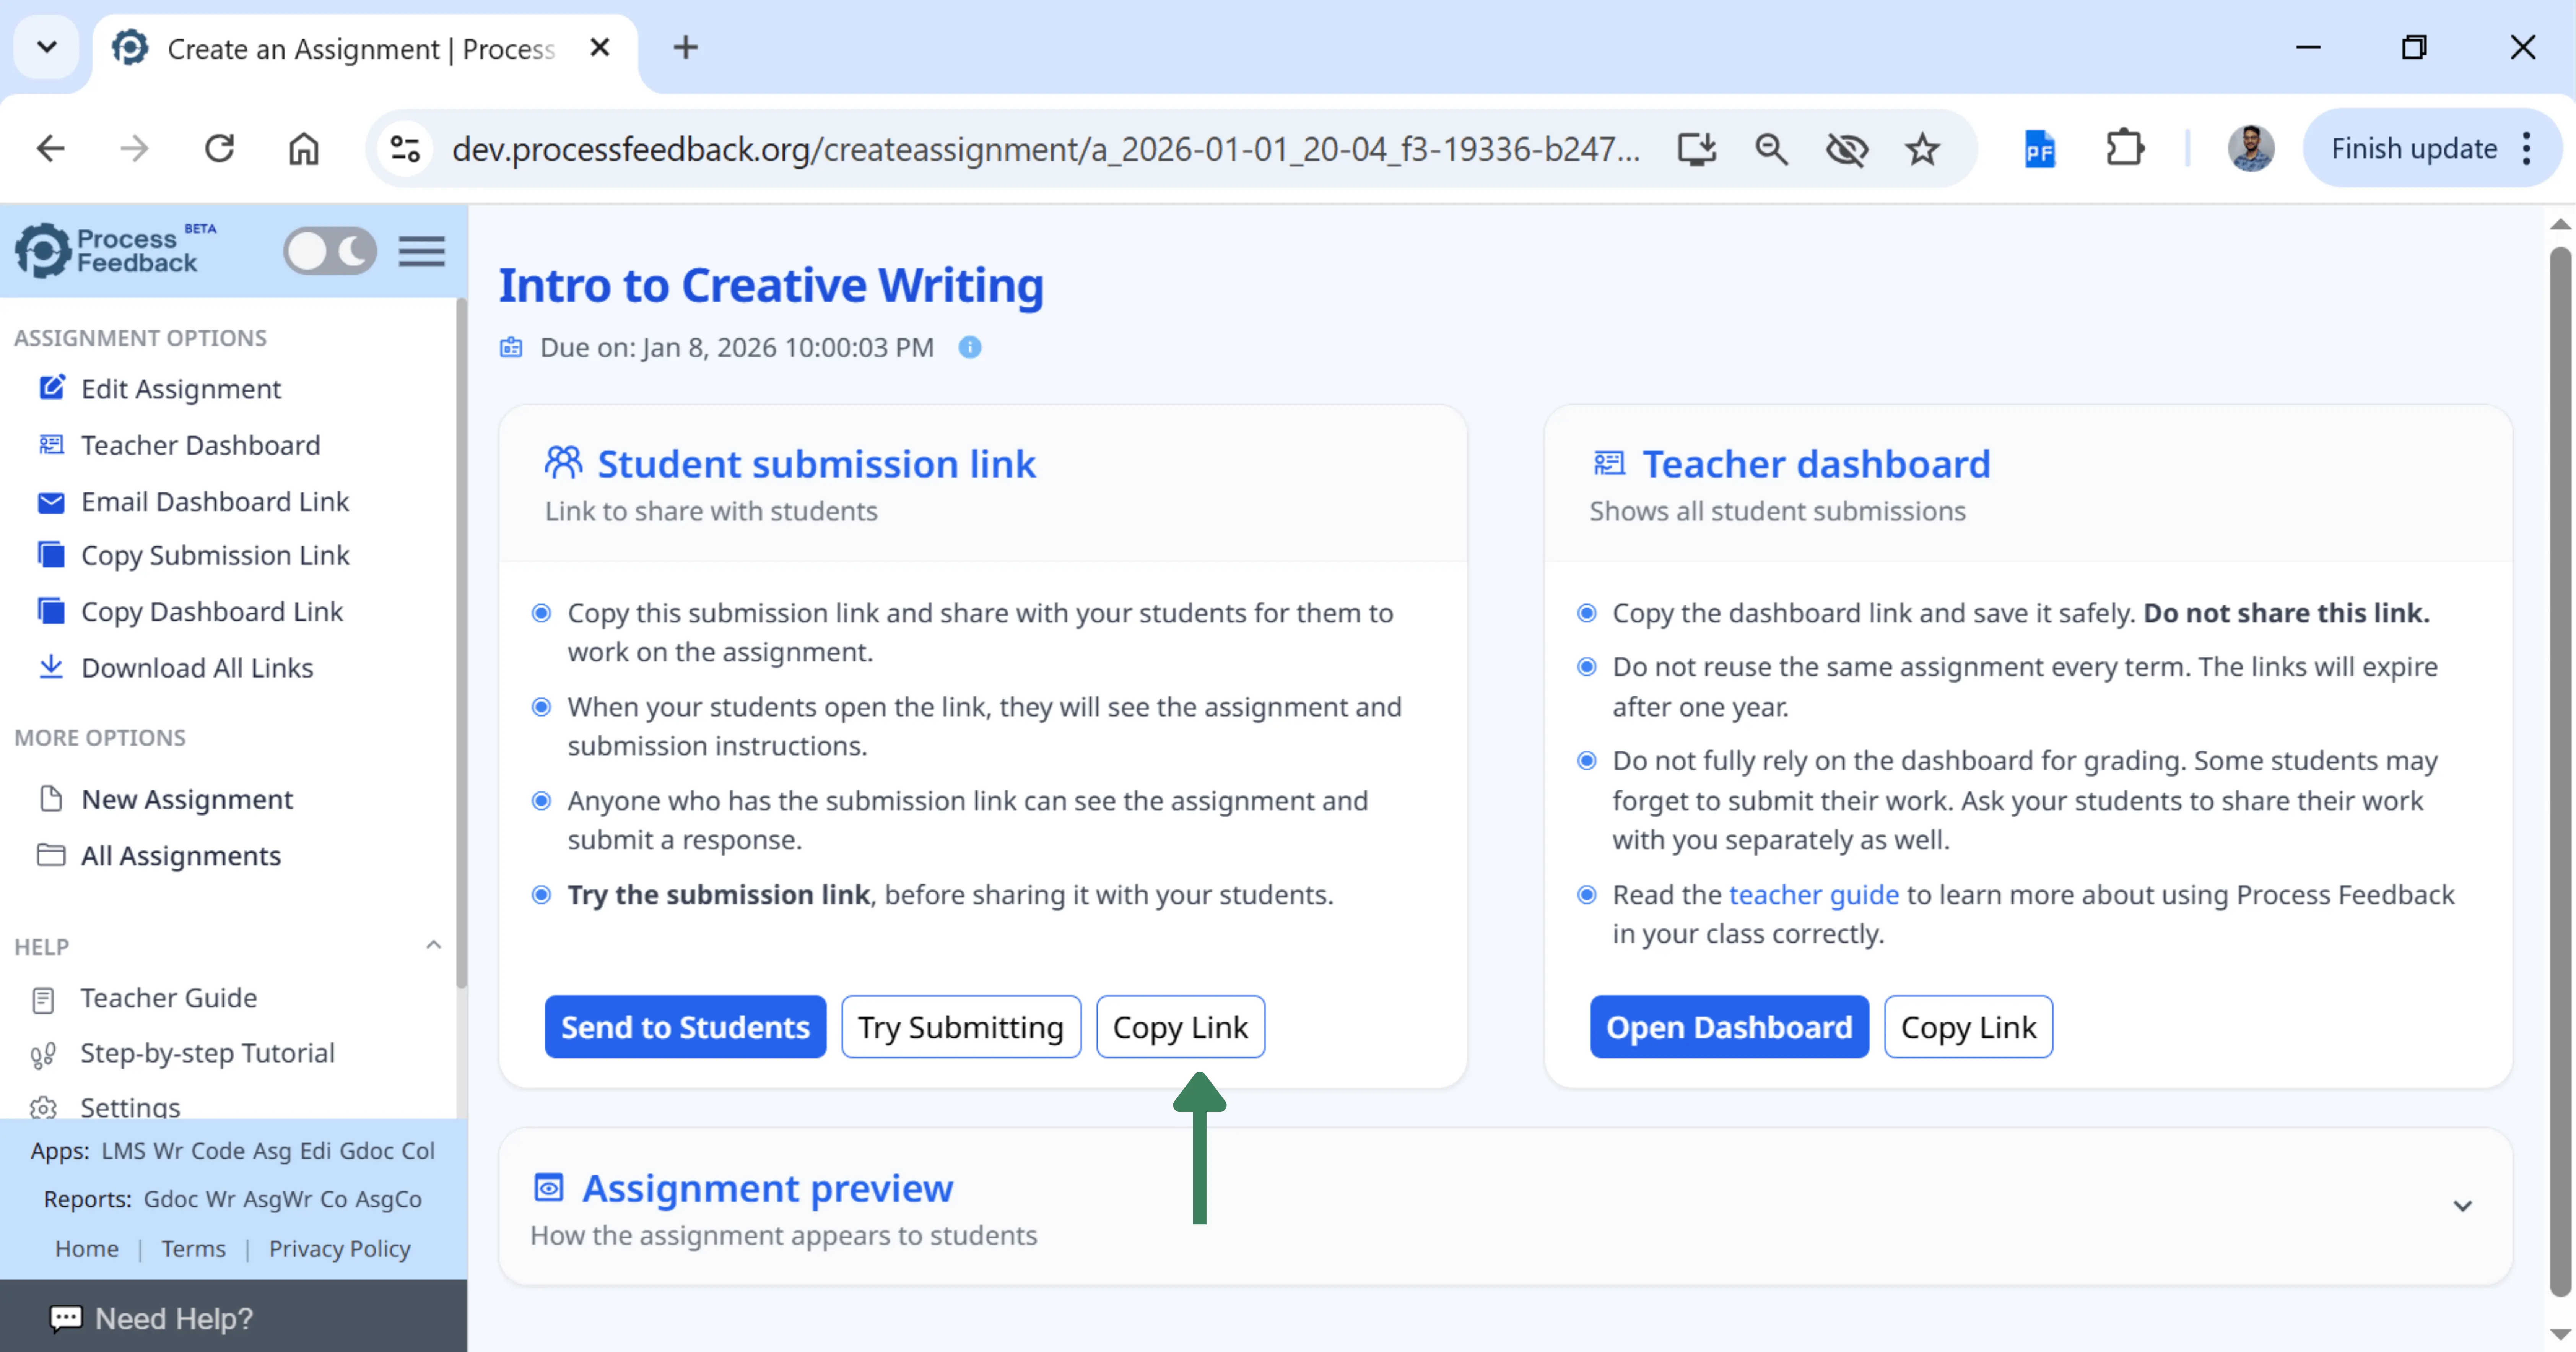Click the Process Feedback extension icon
Viewport: 2576px width, 1352px height.
coord(2039,150)
